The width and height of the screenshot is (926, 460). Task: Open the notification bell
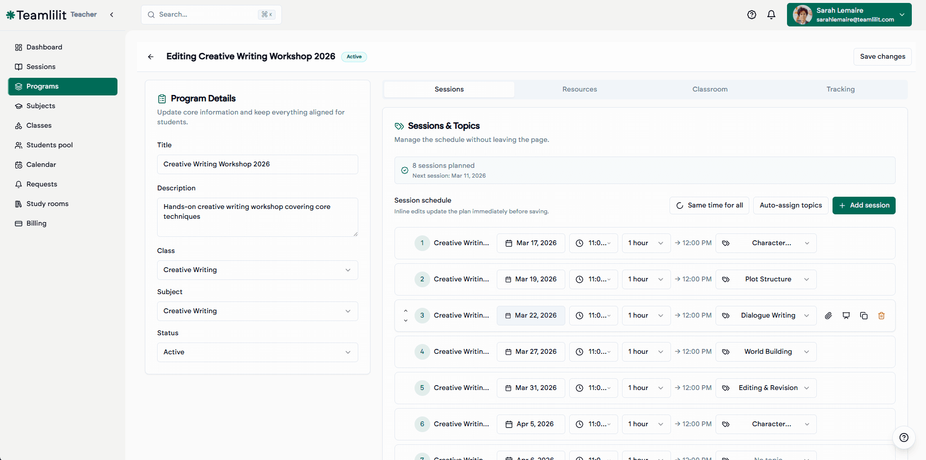[771, 15]
